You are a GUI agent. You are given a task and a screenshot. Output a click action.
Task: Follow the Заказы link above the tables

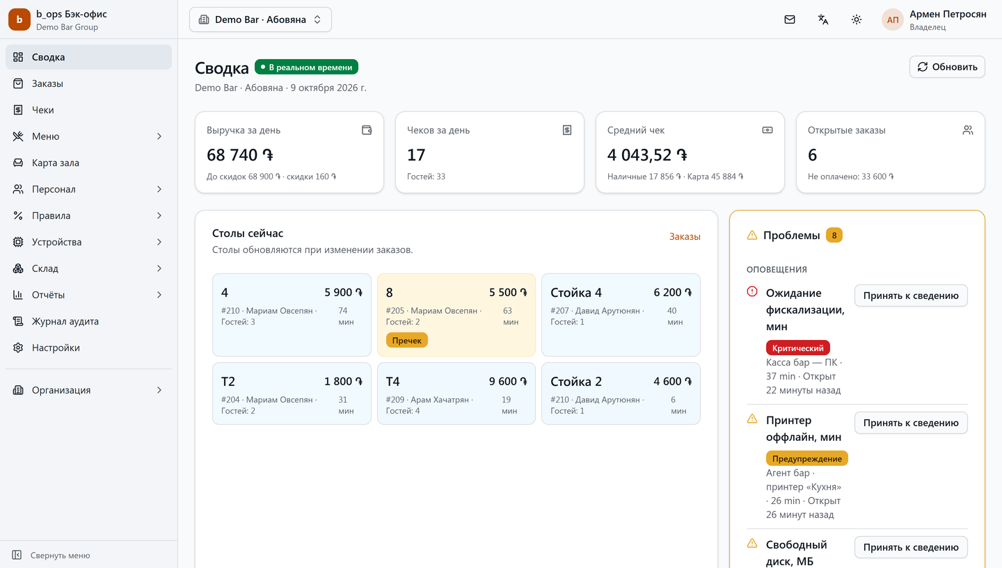(685, 236)
